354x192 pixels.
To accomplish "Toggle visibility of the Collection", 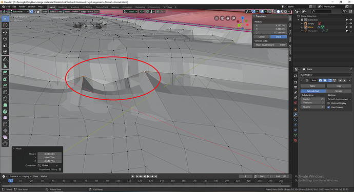I will coord(350,20).
